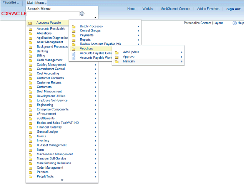Select Customer Contracts menu item
The width and height of the screenshot is (246, 184).
pos(50,78)
